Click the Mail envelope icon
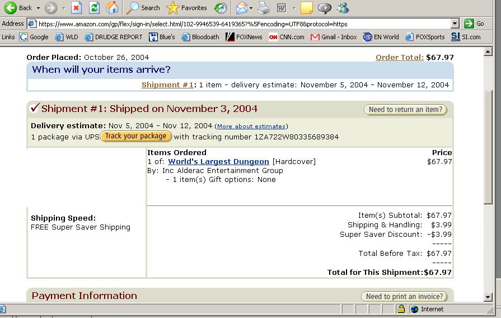The image size is (501, 318). 242,8
